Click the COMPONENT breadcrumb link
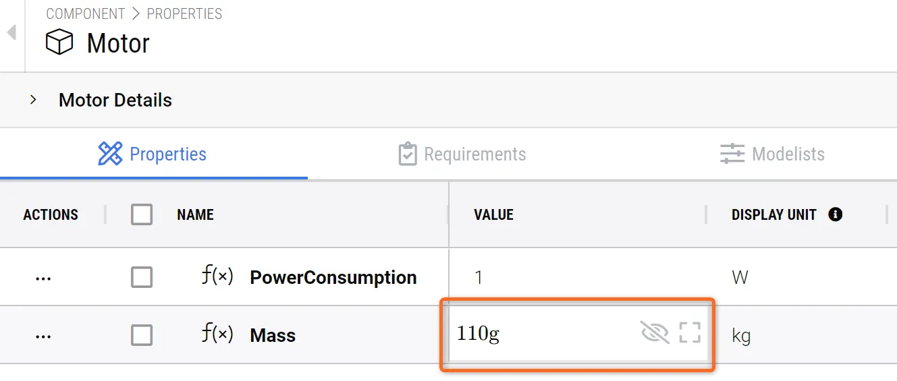 85,13
